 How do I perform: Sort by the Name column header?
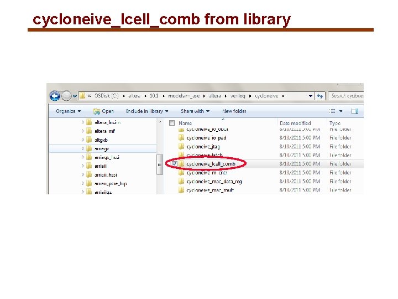coord(185,123)
